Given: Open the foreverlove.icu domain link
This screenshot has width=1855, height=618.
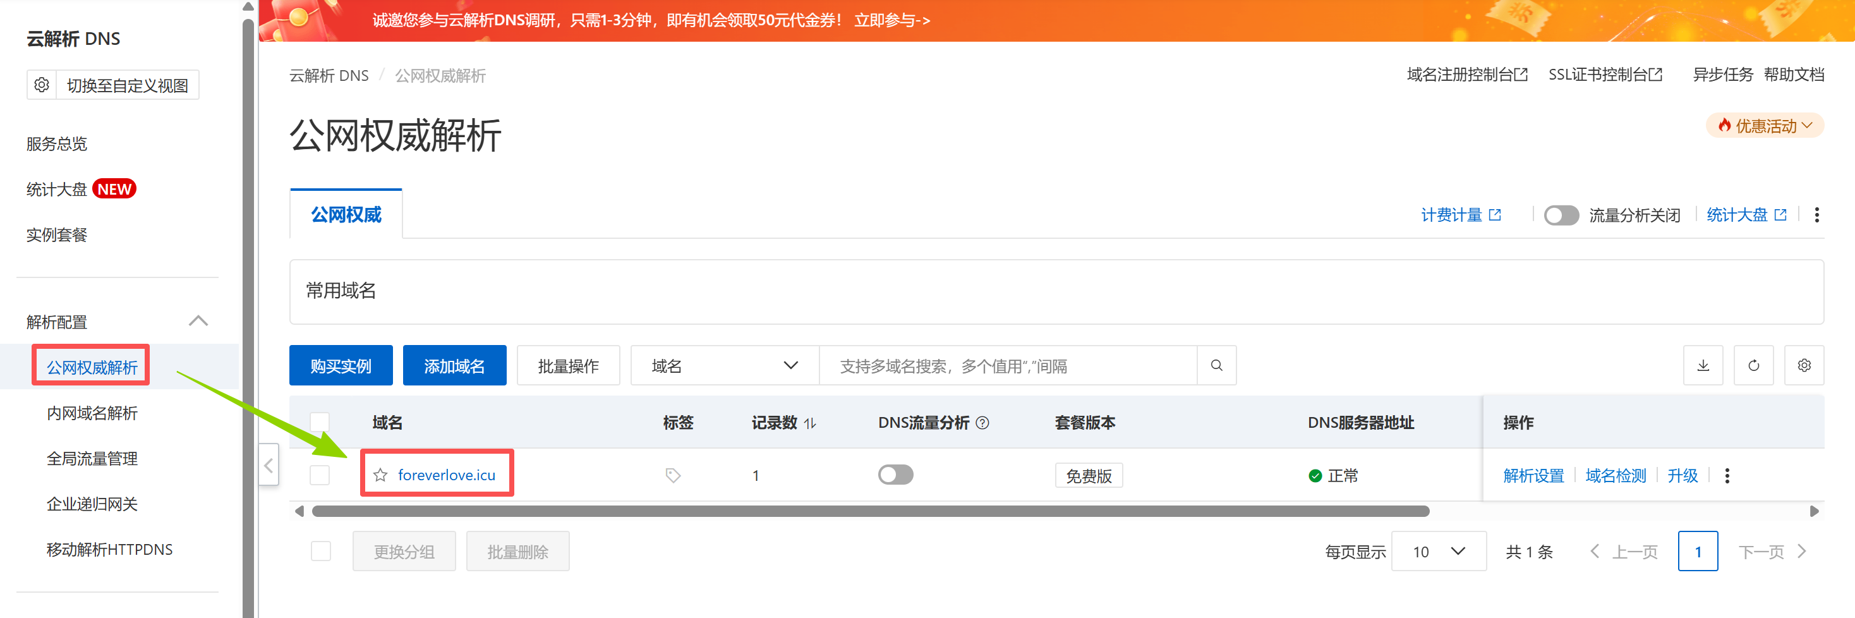Looking at the screenshot, I should [447, 475].
